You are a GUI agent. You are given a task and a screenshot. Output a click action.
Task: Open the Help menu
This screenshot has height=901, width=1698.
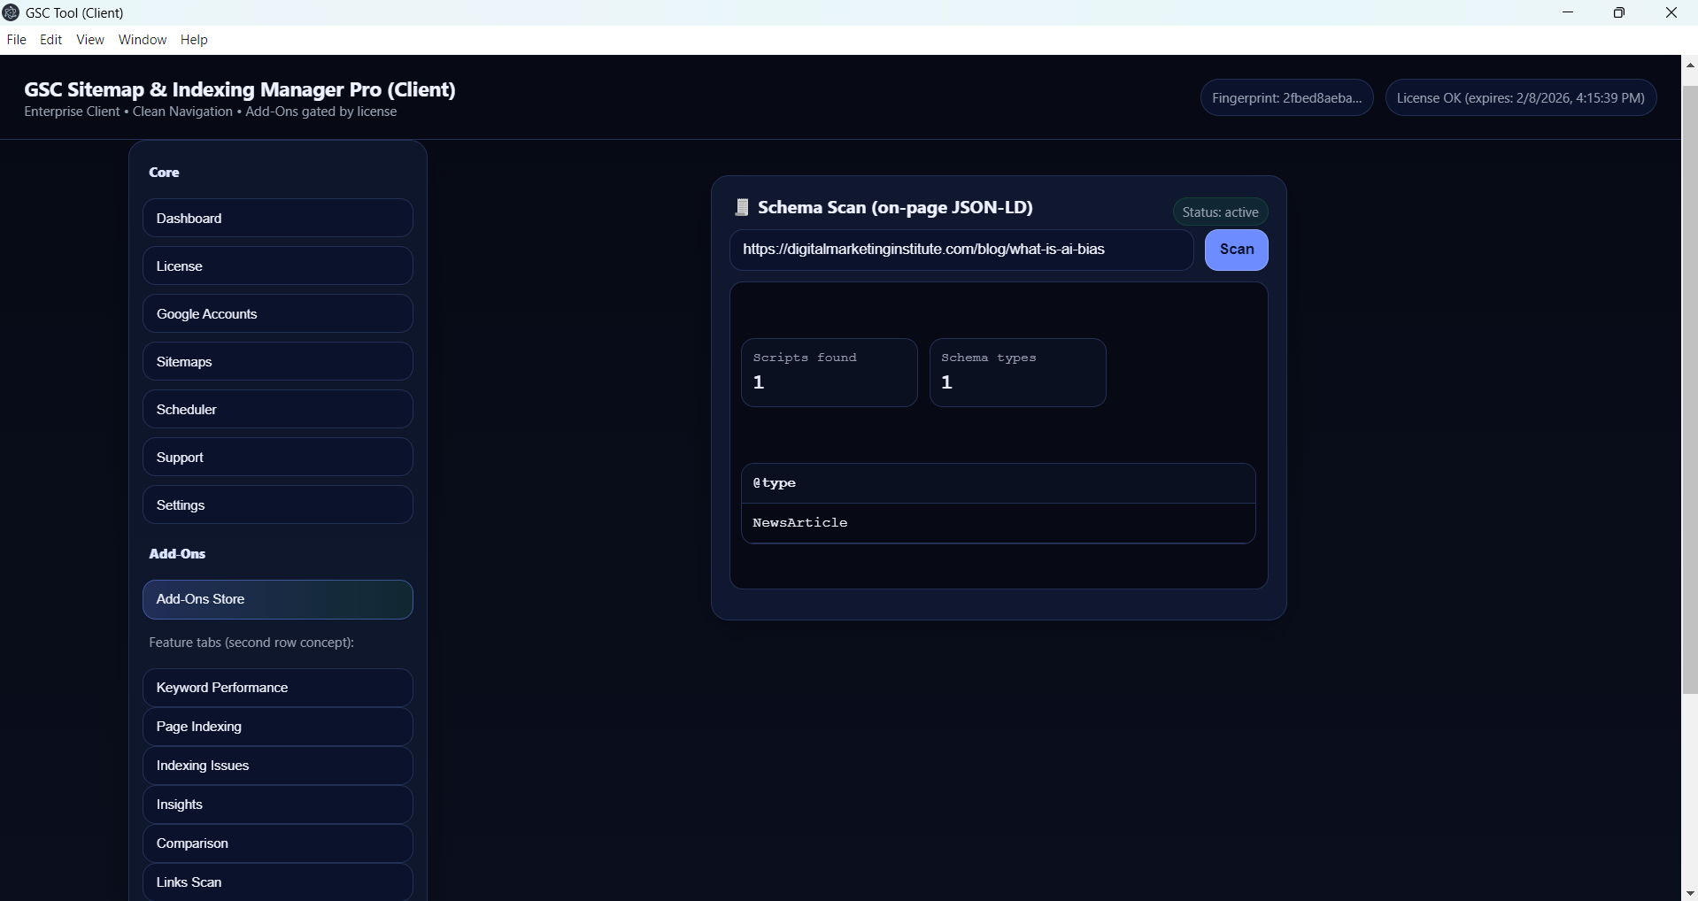coord(194,40)
